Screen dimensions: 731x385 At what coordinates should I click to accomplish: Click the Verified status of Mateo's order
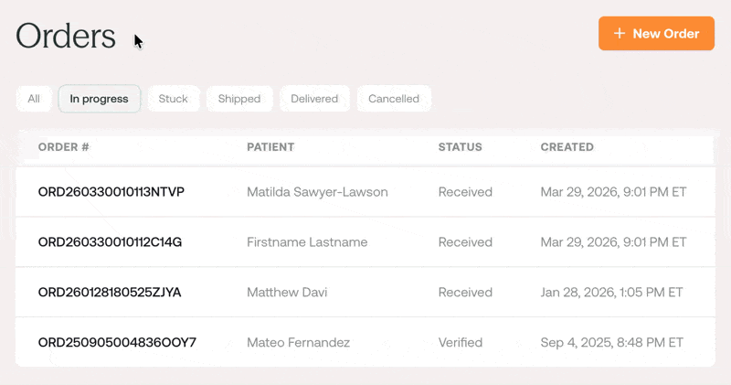(461, 343)
